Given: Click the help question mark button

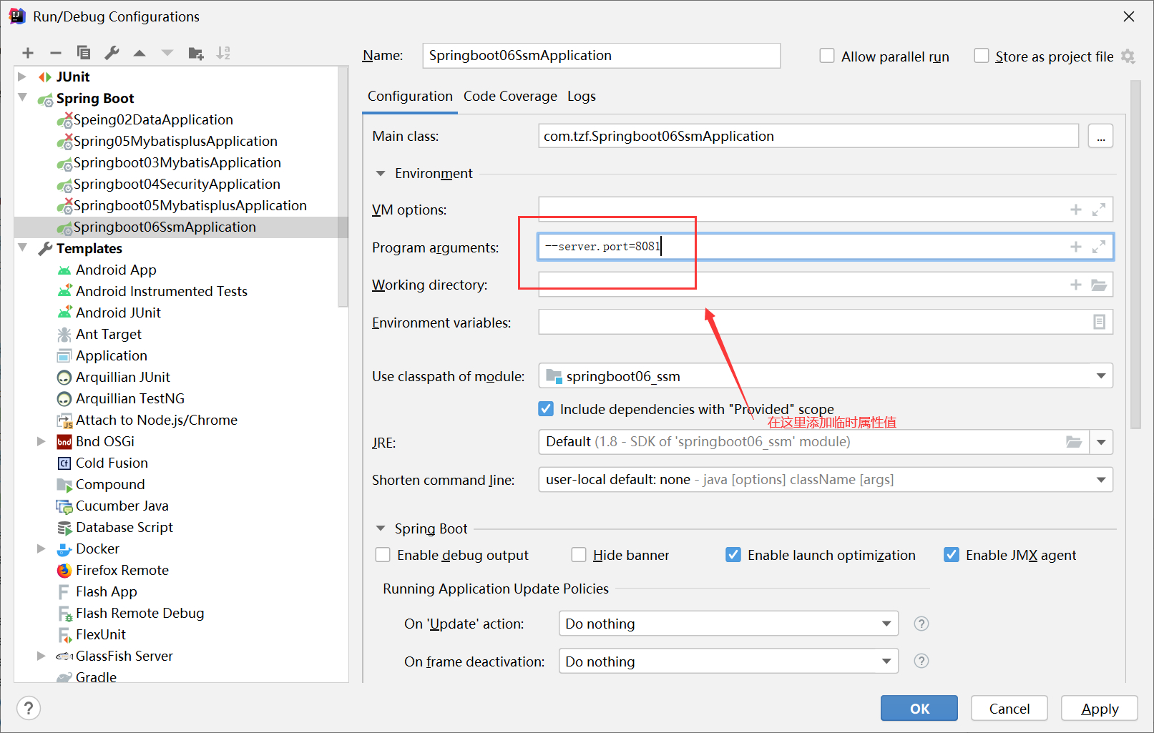Looking at the screenshot, I should pyautogui.click(x=29, y=708).
